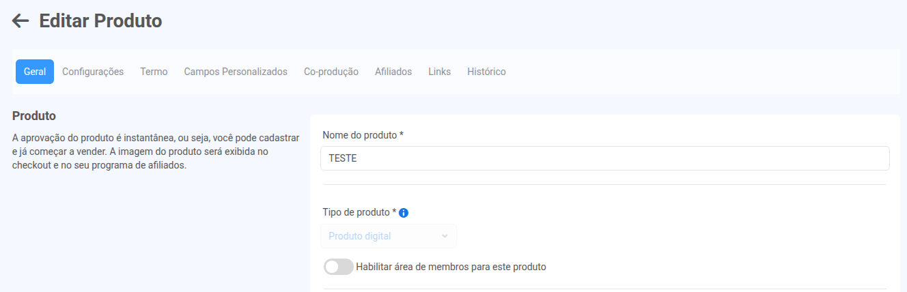Click the product approval description paragraph
Image resolution: width=907 pixels, height=292 pixels.
[156, 151]
